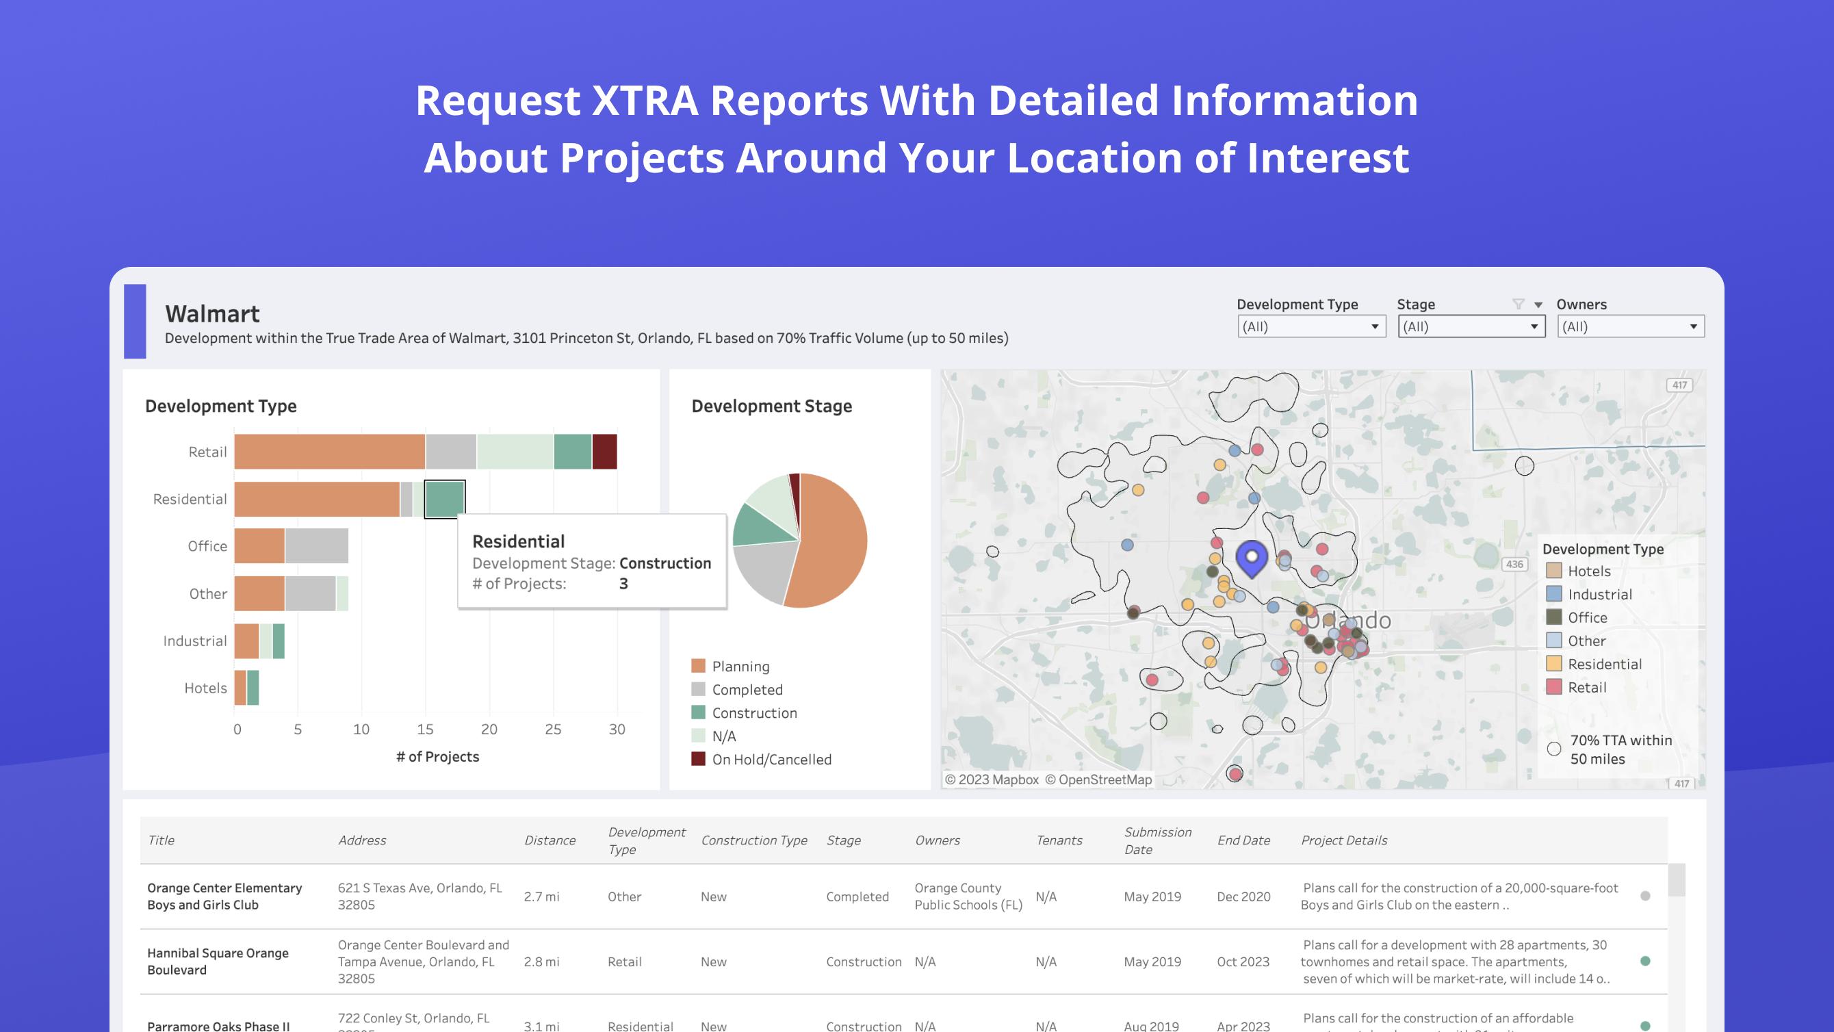Sort table by Title column header

162,840
